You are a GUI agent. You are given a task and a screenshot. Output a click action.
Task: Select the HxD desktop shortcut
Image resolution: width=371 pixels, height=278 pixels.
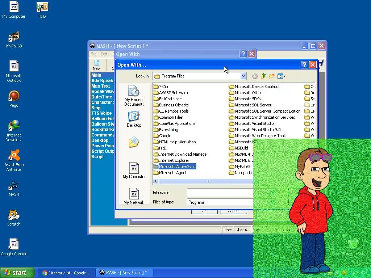coord(42,10)
